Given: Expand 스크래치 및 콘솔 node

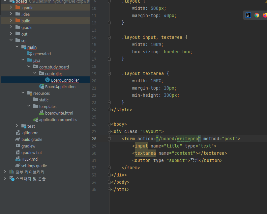Looking at the screenshot, I should 5,178.
